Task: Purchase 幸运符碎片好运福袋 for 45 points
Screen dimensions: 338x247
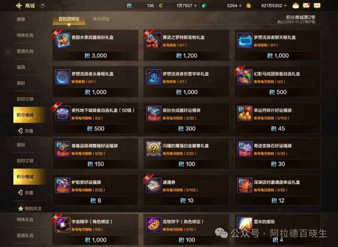Action: (x=278, y=129)
